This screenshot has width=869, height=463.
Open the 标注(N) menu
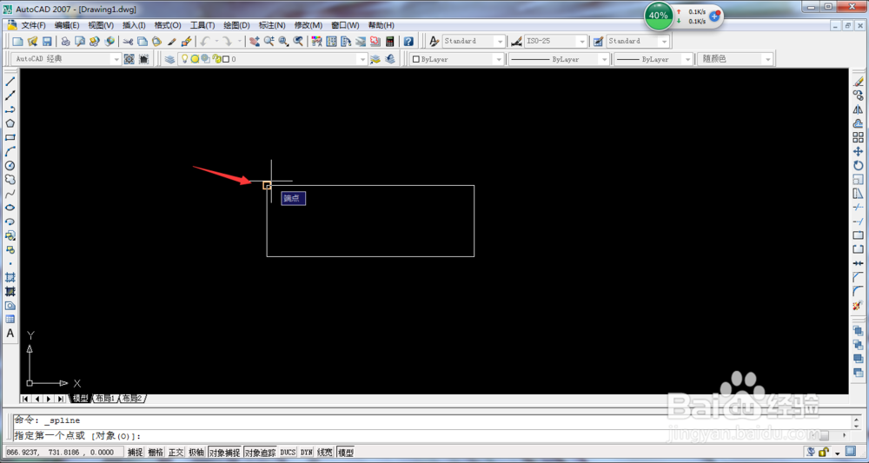272,25
